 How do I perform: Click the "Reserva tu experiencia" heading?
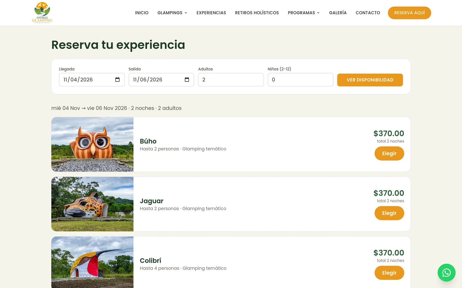[x=118, y=45]
